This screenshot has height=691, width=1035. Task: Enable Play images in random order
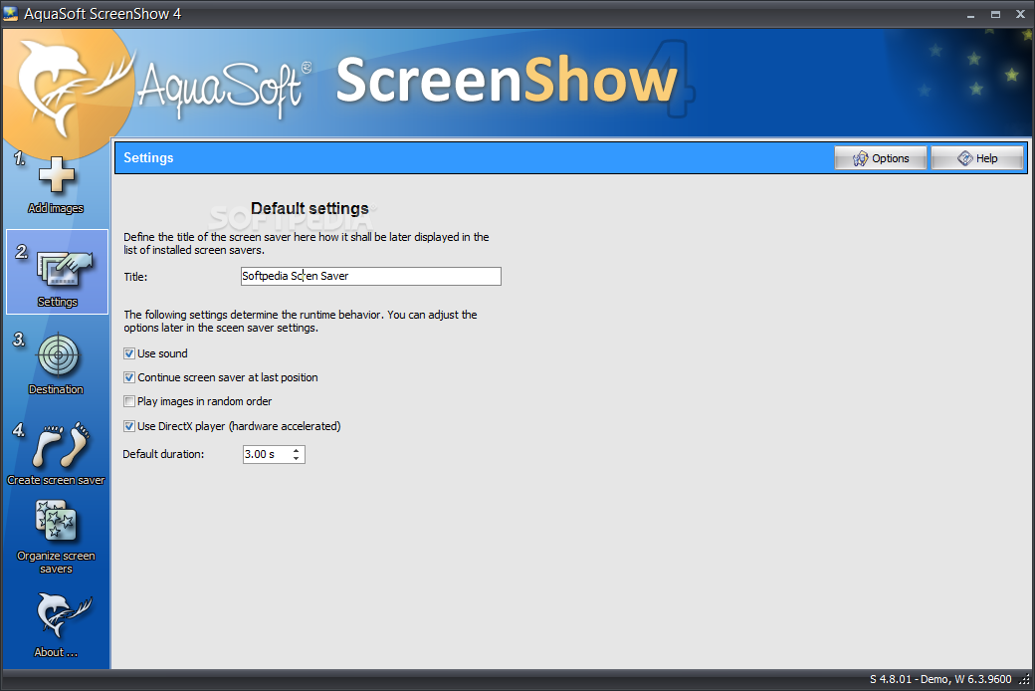point(129,401)
